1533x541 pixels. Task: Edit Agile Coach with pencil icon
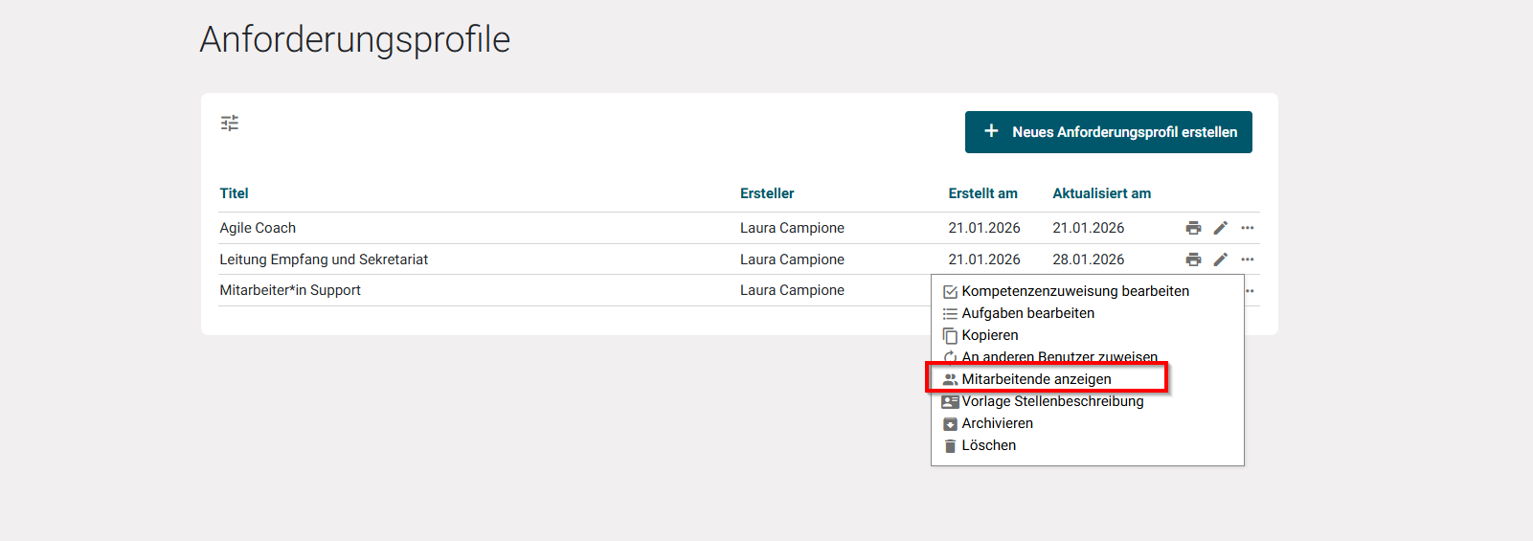point(1220,228)
